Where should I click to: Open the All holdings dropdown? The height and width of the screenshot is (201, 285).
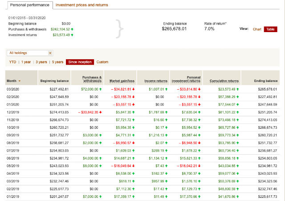(x=30, y=53)
